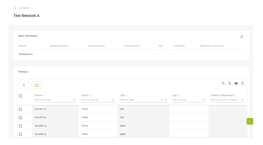Clear the Tags filter
Image resolution: width=263 pixels, height=145 pixels.
(203, 100)
